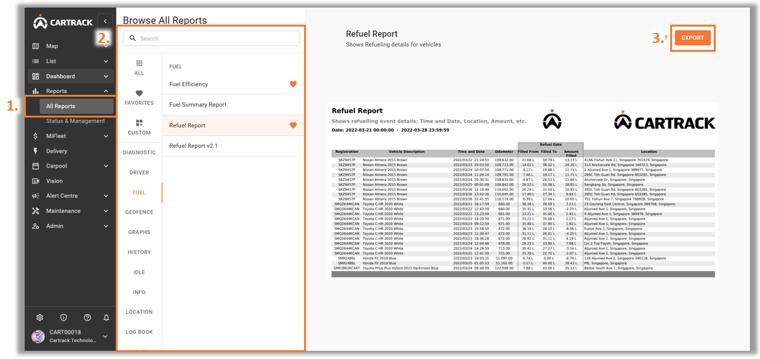Click the magnifier icon in search box

pyautogui.click(x=133, y=38)
